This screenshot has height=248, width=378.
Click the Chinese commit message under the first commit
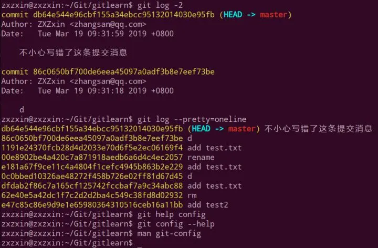73,53
